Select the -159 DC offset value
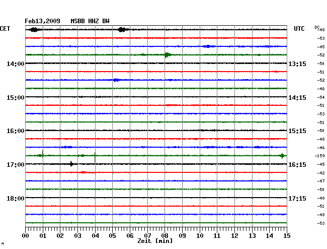The image size is (327, 249). click(x=319, y=156)
